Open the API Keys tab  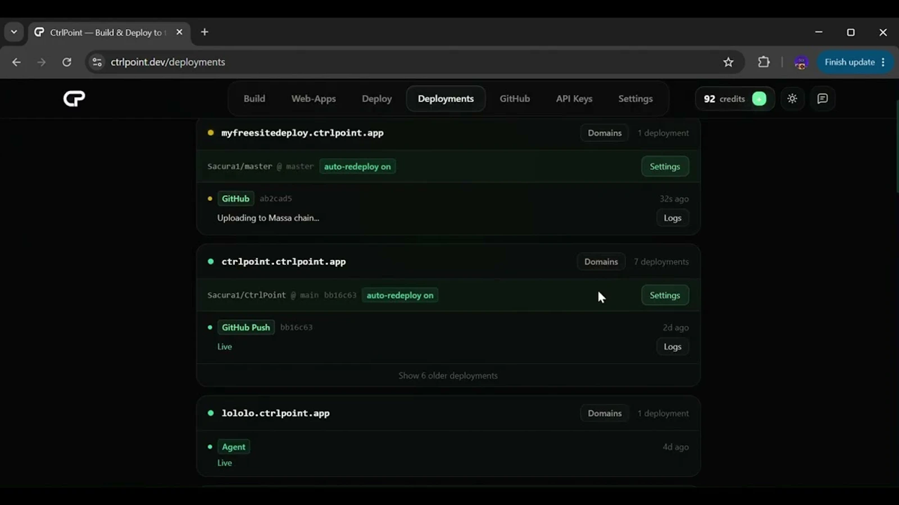coord(574,99)
